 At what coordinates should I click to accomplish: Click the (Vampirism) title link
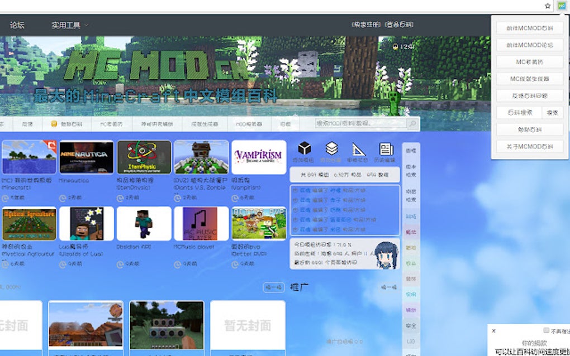click(246, 187)
